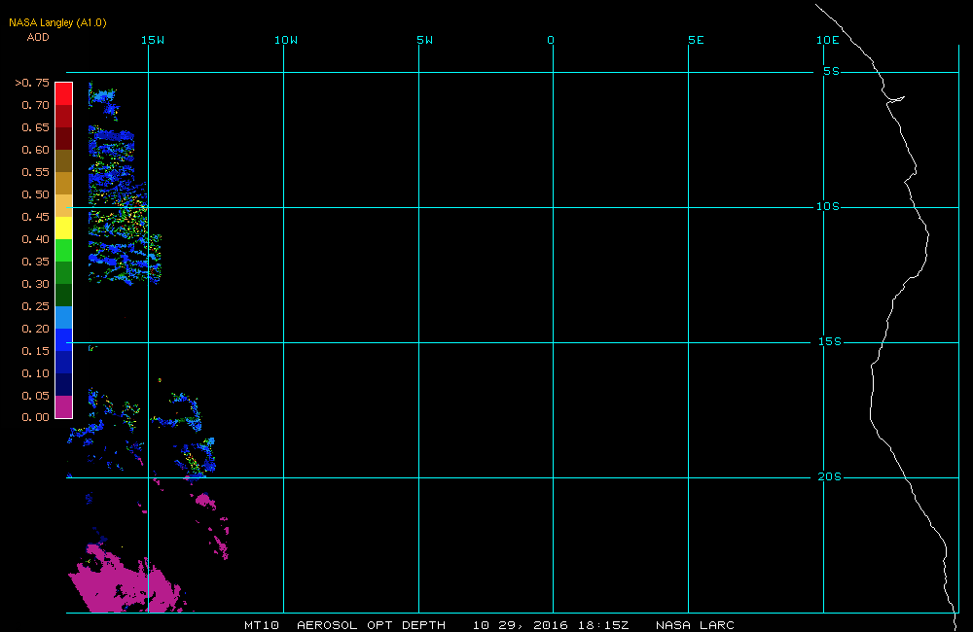Click the magenta 0.00 legend color band
The width and height of the screenshot is (973, 632).
pos(64,406)
